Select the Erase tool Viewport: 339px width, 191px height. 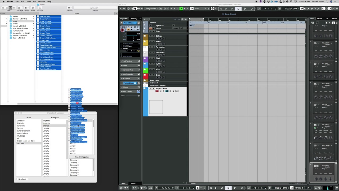click(312, 8)
